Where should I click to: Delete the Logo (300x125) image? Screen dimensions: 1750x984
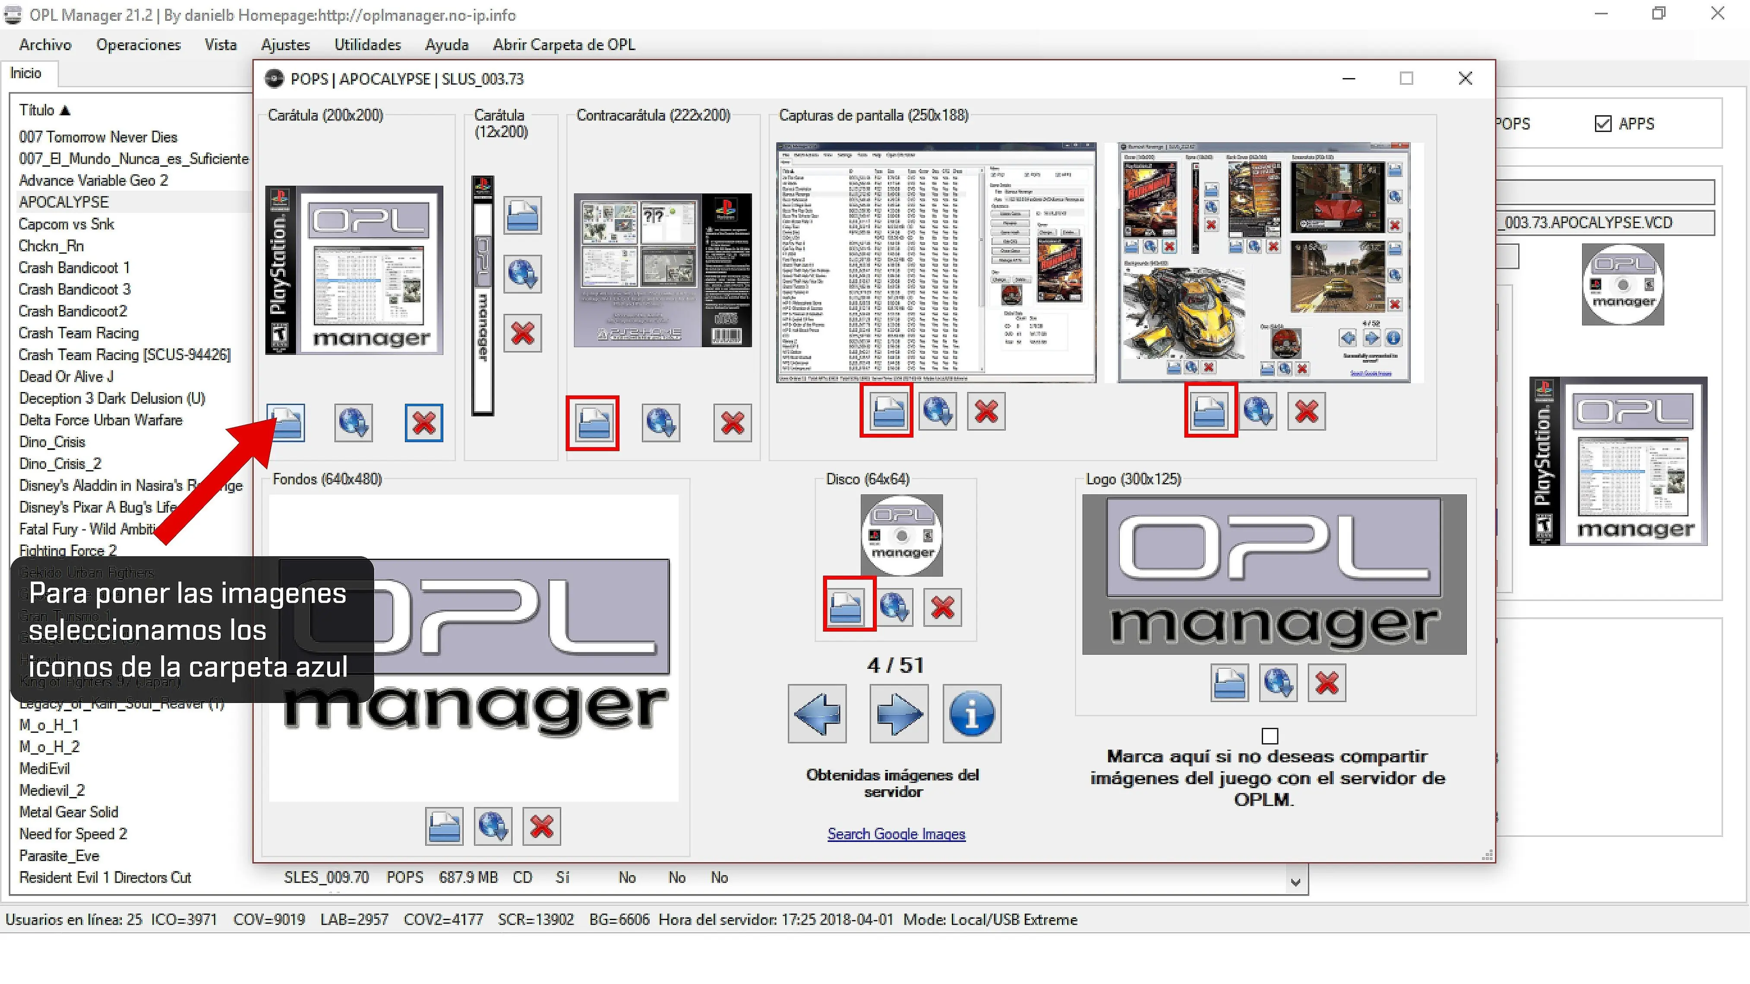tap(1327, 682)
